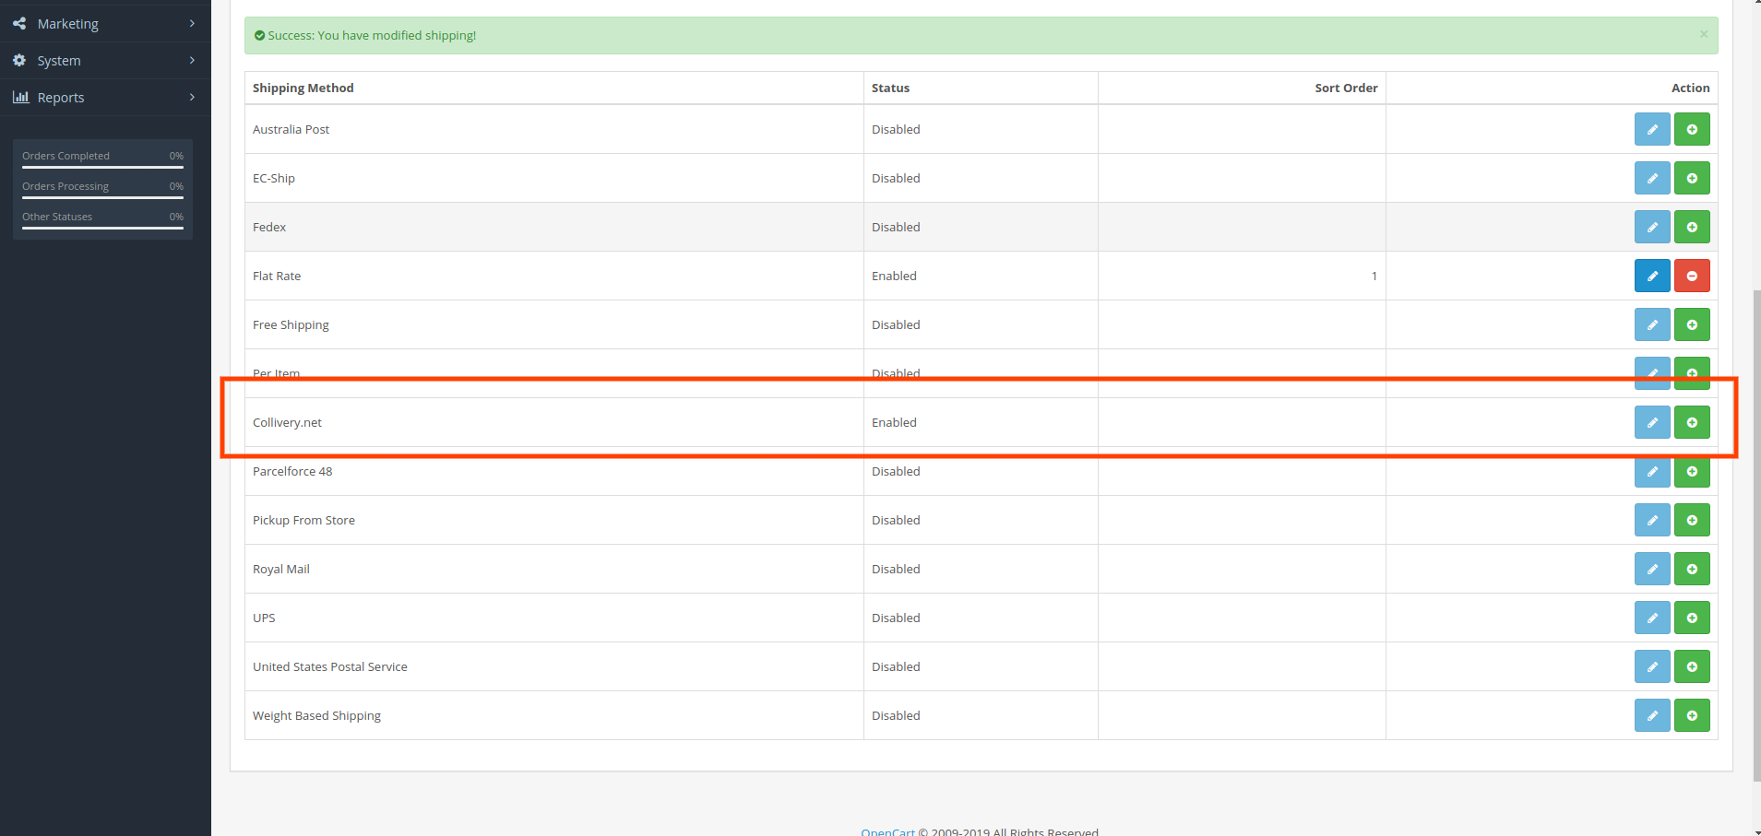1761x836 pixels.
Task: Install the EC-Ship shipping method
Action: tap(1691, 178)
